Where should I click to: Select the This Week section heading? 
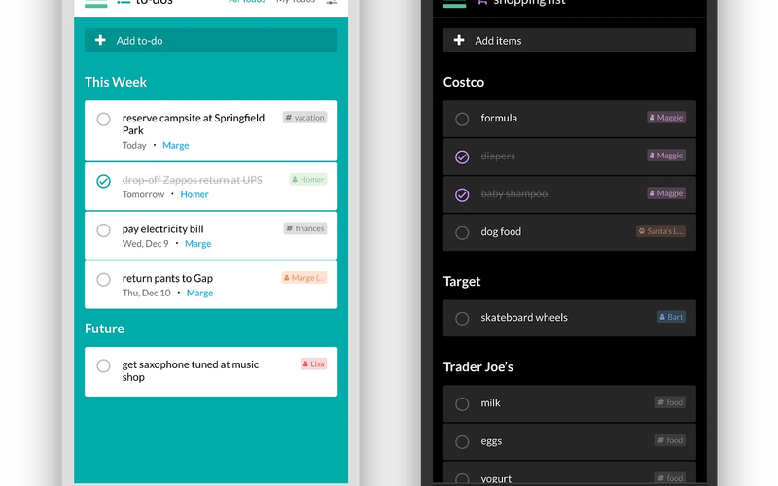(x=116, y=82)
